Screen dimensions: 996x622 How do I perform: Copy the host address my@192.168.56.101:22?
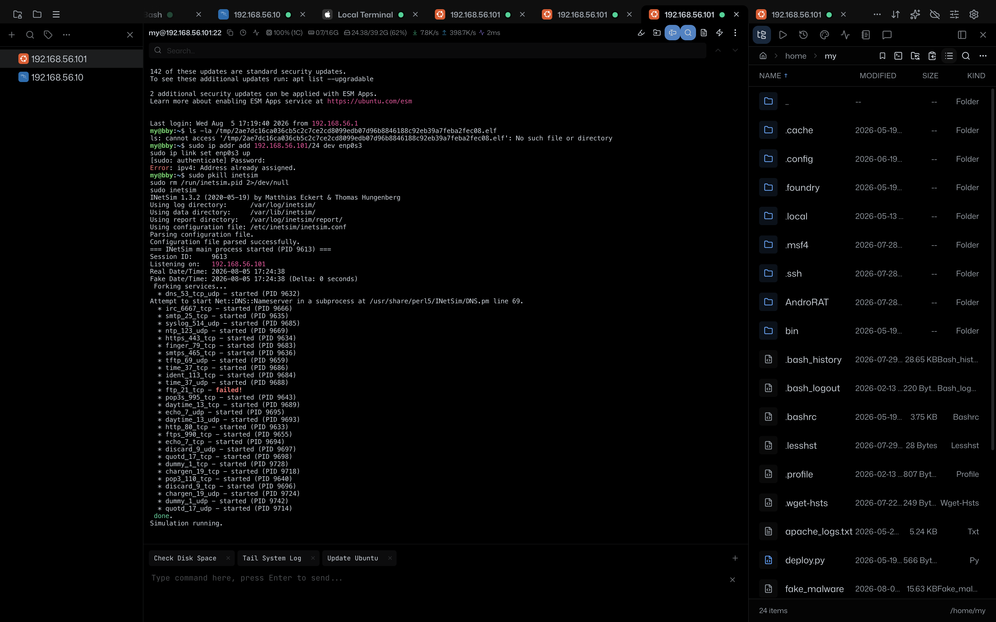pyautogui.click(x=230, y=33)
